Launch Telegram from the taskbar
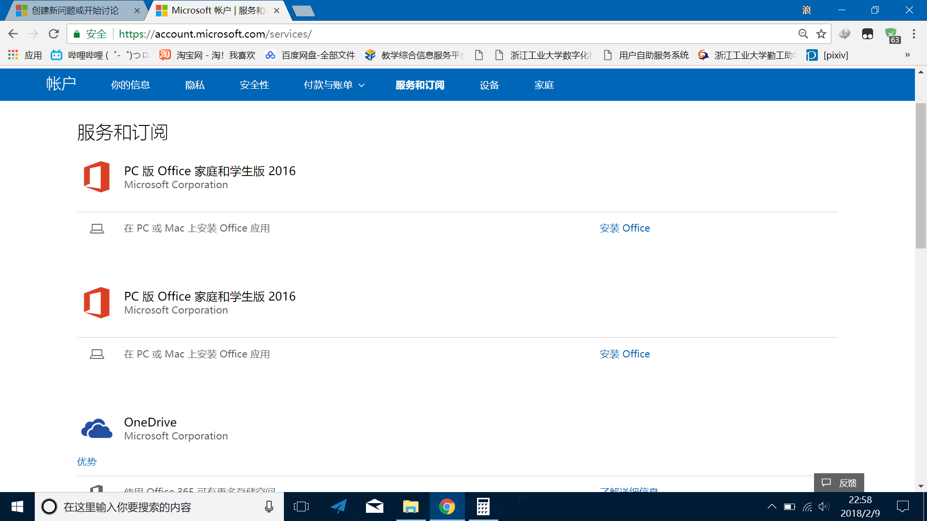 [x=338, y=507]
